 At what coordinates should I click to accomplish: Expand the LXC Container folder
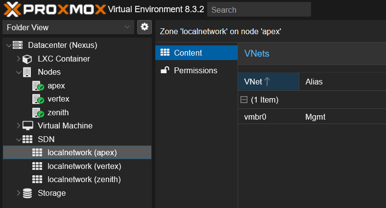point(19,59)
